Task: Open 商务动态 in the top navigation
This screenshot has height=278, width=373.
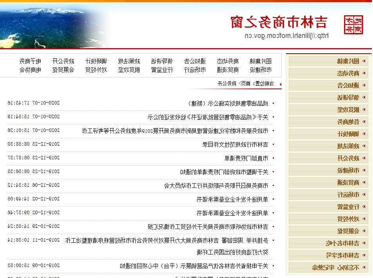Action: [x=228, y=61]
